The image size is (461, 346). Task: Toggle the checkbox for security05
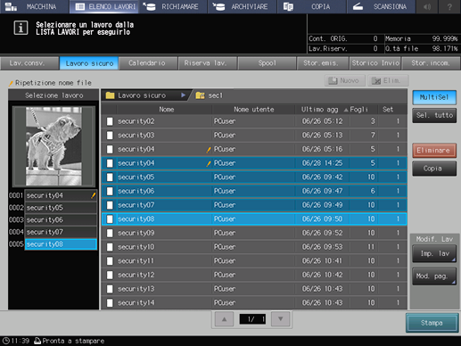110,177
